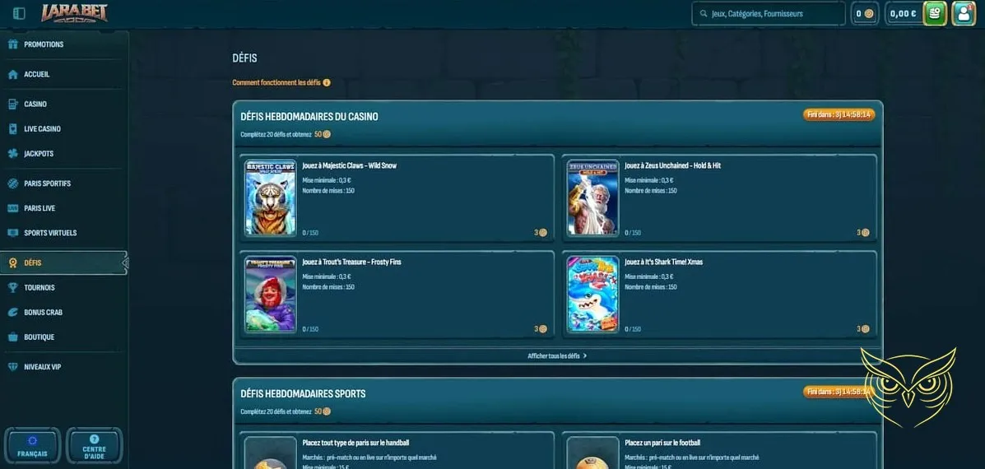
Task: Click the coin balance counter icon
Action: [864, 13]
